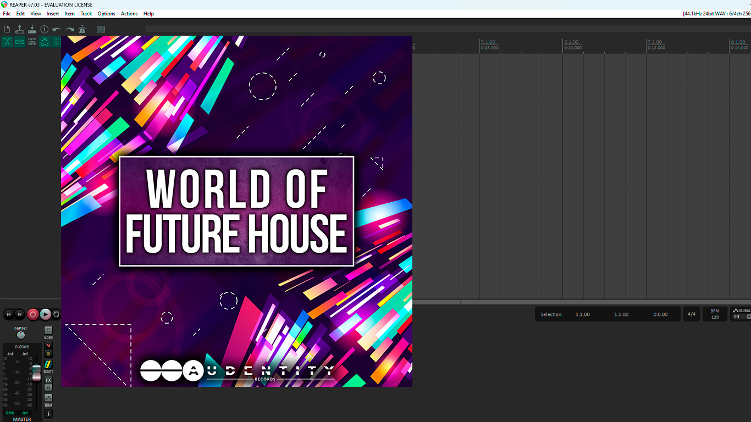Open the master FX chain button
751x422 pixels.
pyautogui.click(x=48, y=380)
